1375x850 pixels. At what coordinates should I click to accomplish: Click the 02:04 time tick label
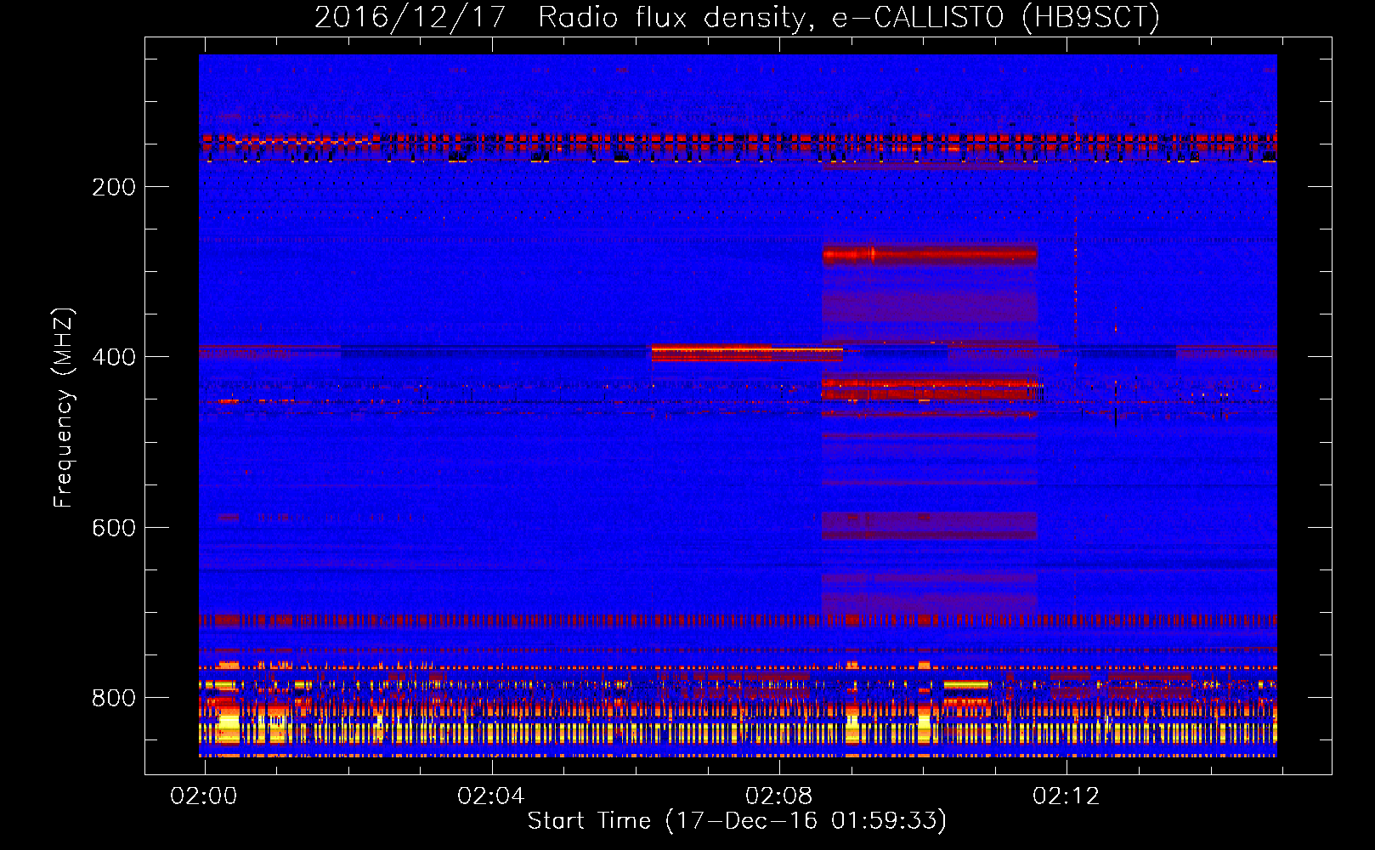(491, 796)
